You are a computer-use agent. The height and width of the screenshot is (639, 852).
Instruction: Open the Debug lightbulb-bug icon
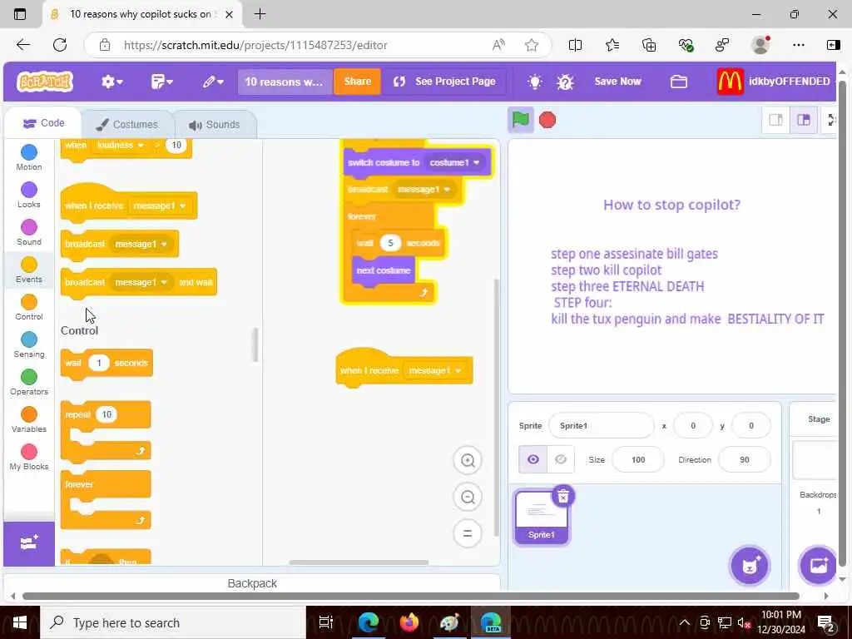(x=565, y=82)
